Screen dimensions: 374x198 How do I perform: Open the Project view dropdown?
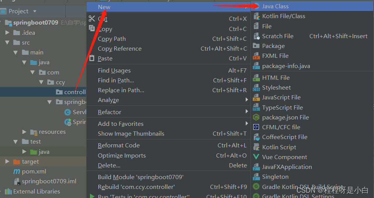point(35,11)
